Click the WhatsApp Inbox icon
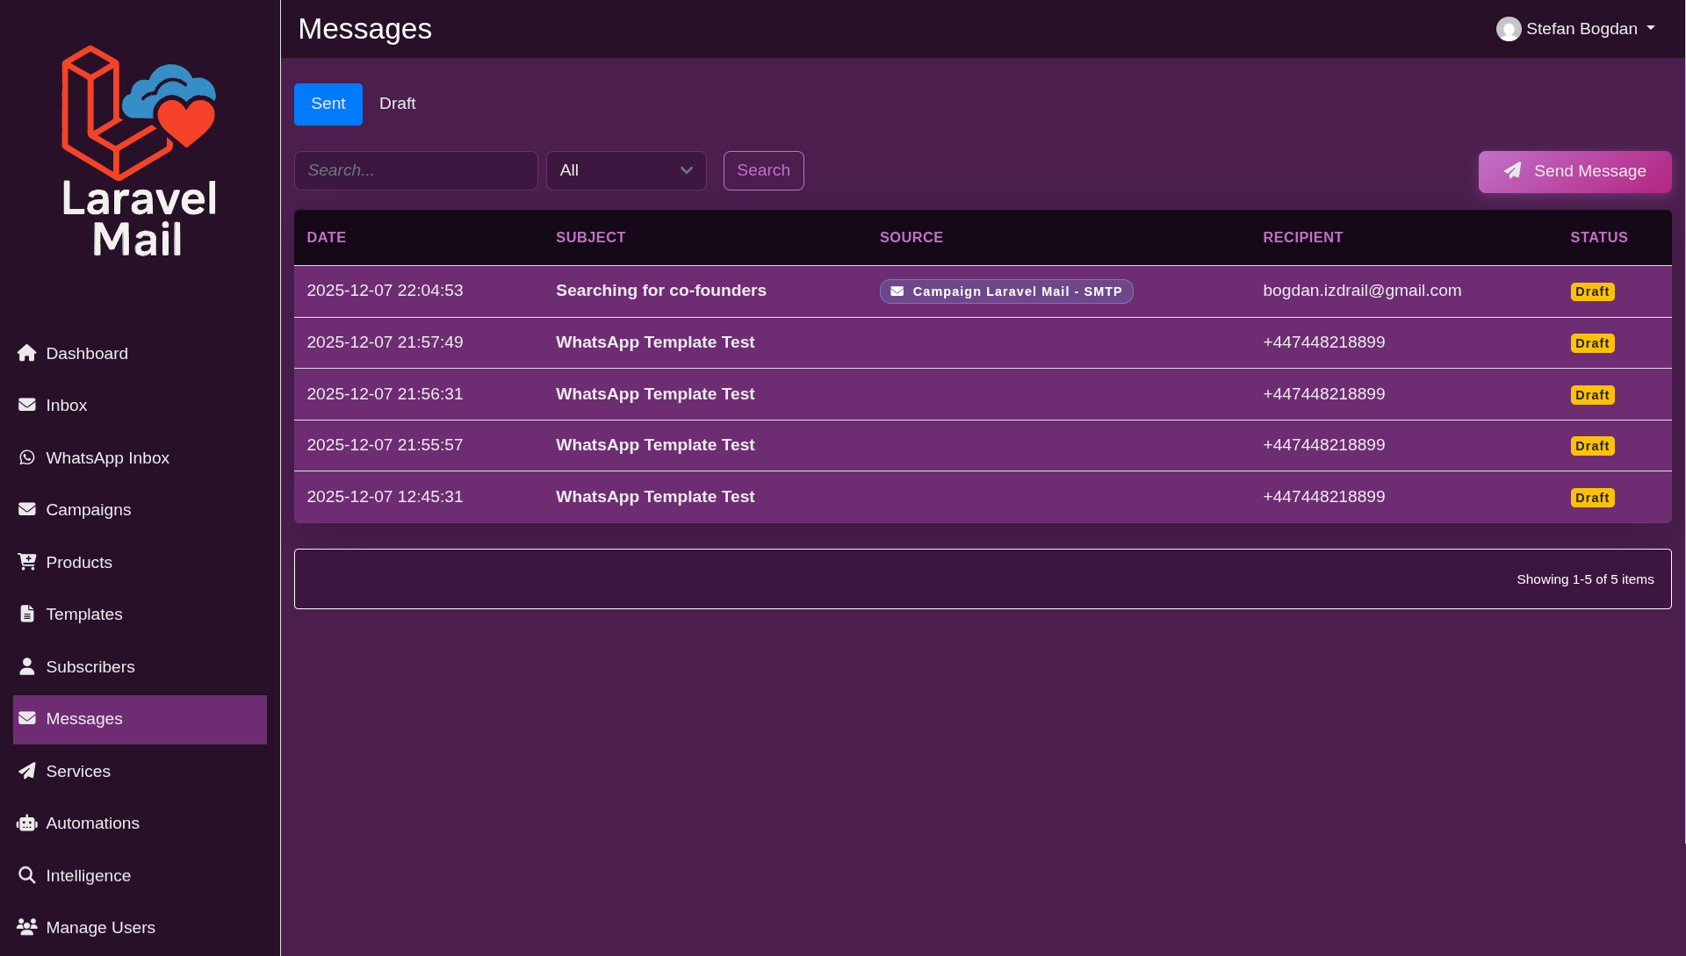The image size is (1686, 956). point(27,457)
